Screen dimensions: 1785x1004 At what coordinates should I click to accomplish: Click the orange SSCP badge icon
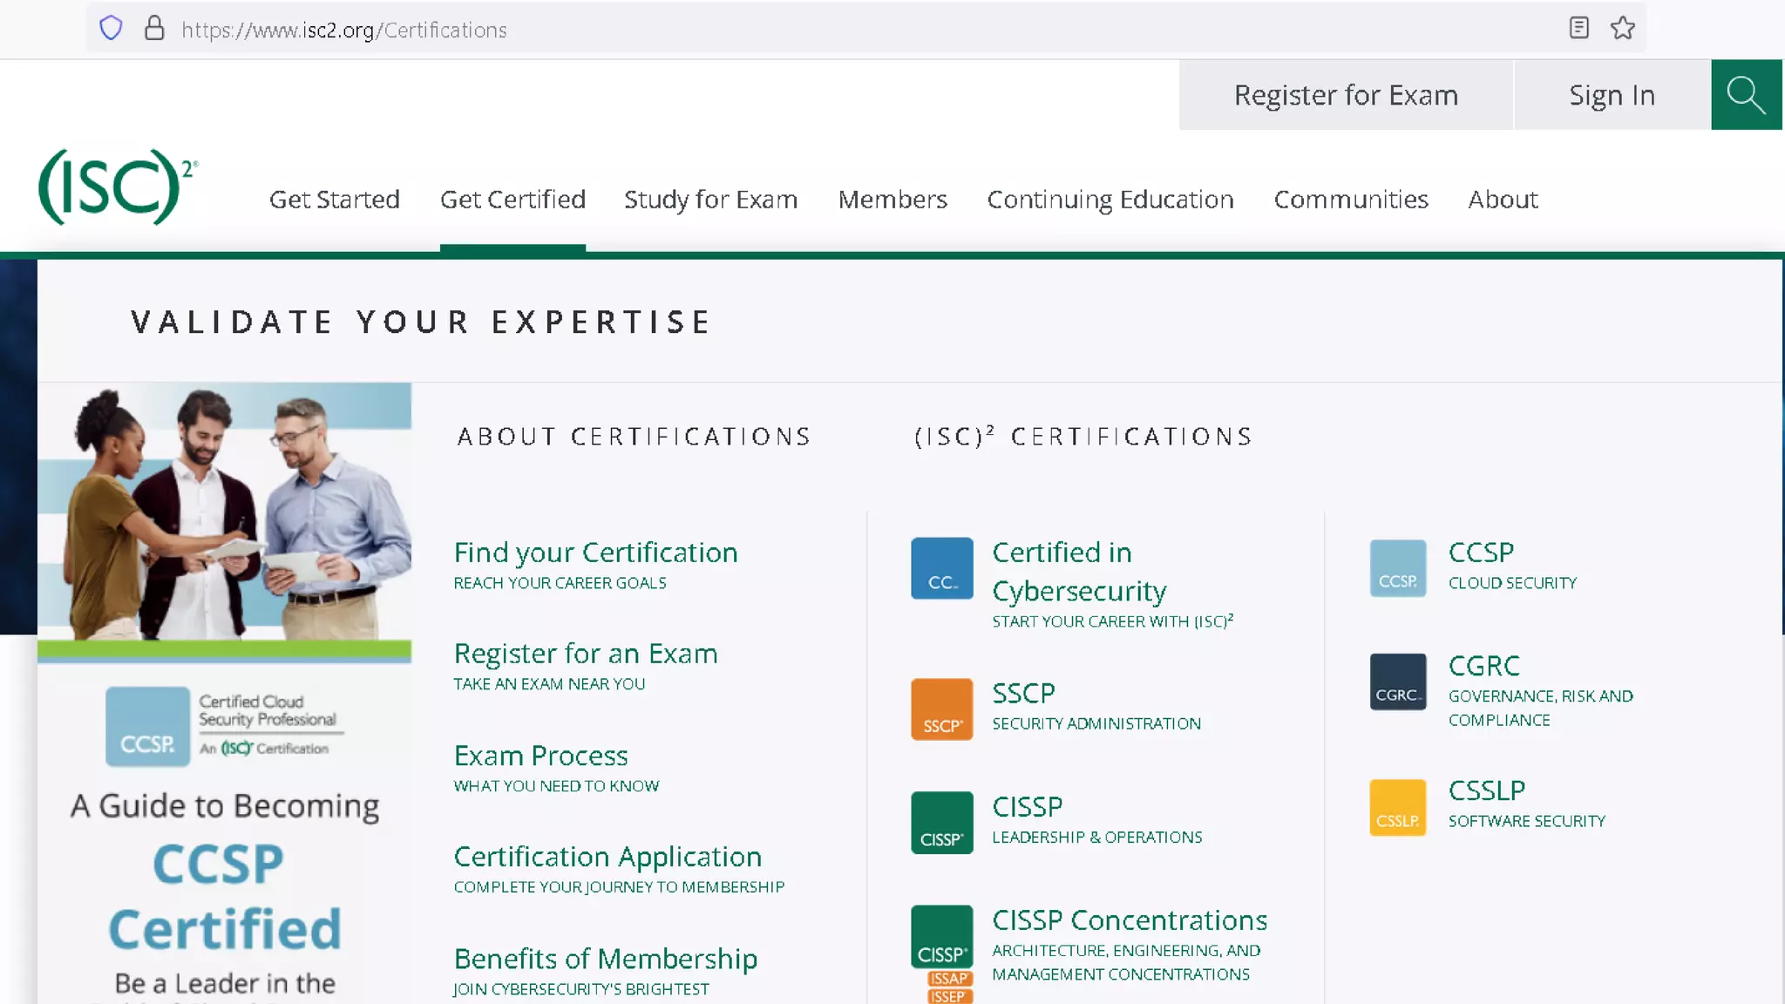(941, 709)
